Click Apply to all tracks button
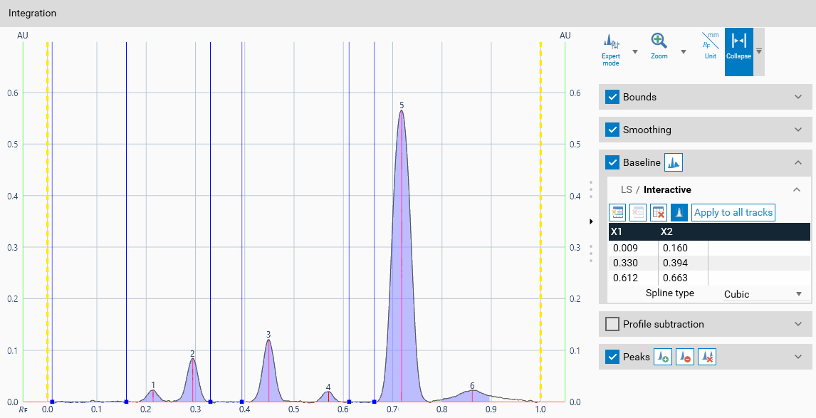Image resolution: width=816 pixels, height=418 pixels. pyautogui.click(x=733, y=212)
